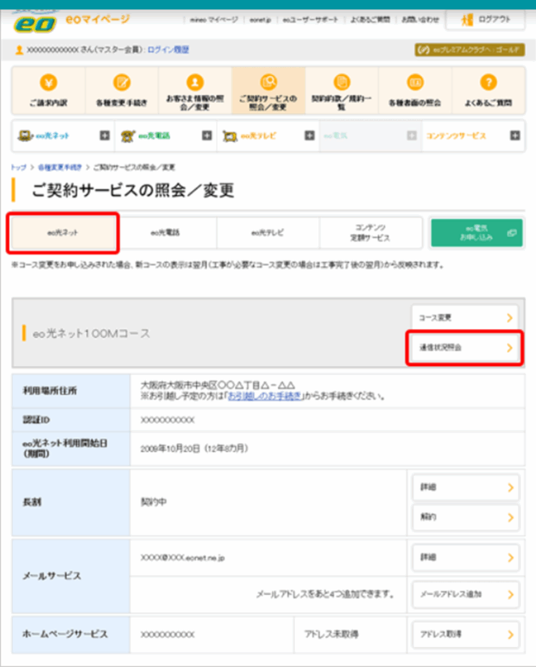Click the eoプレミアムクラブ gold badge
Viewport: 536px width, 667px height.
point(470,50)
